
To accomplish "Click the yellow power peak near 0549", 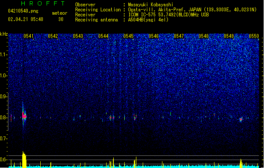I will point(241,163).
